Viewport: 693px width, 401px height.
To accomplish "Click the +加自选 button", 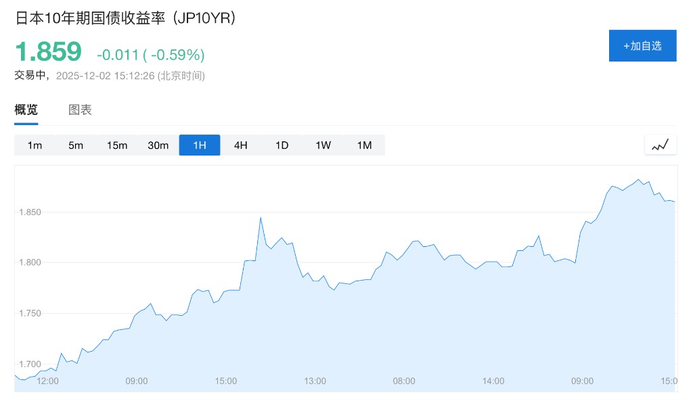I will coord(642,46).
